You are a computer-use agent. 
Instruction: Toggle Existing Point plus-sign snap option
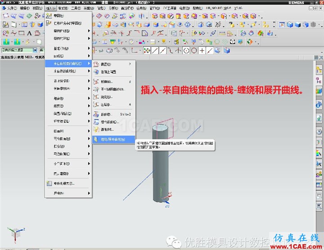(x=202, y=50)
